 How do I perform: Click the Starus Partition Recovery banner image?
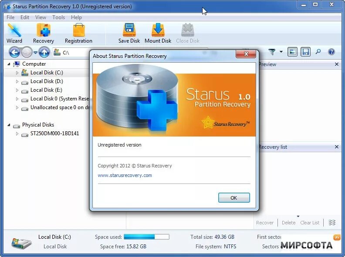coord(174,100)
